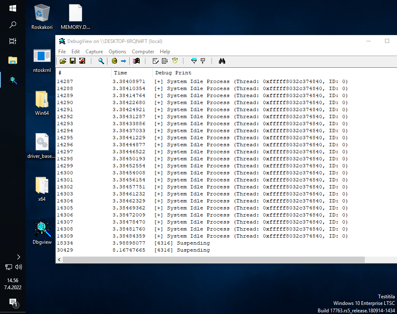Image resolution: width=397 pixels, height=314 pixels.
Task: Click the horizontal scrollbar thumb
Action: tap(214, 259)
